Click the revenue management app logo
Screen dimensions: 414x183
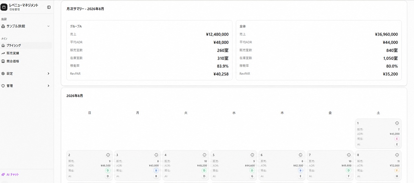click(4, 7)
